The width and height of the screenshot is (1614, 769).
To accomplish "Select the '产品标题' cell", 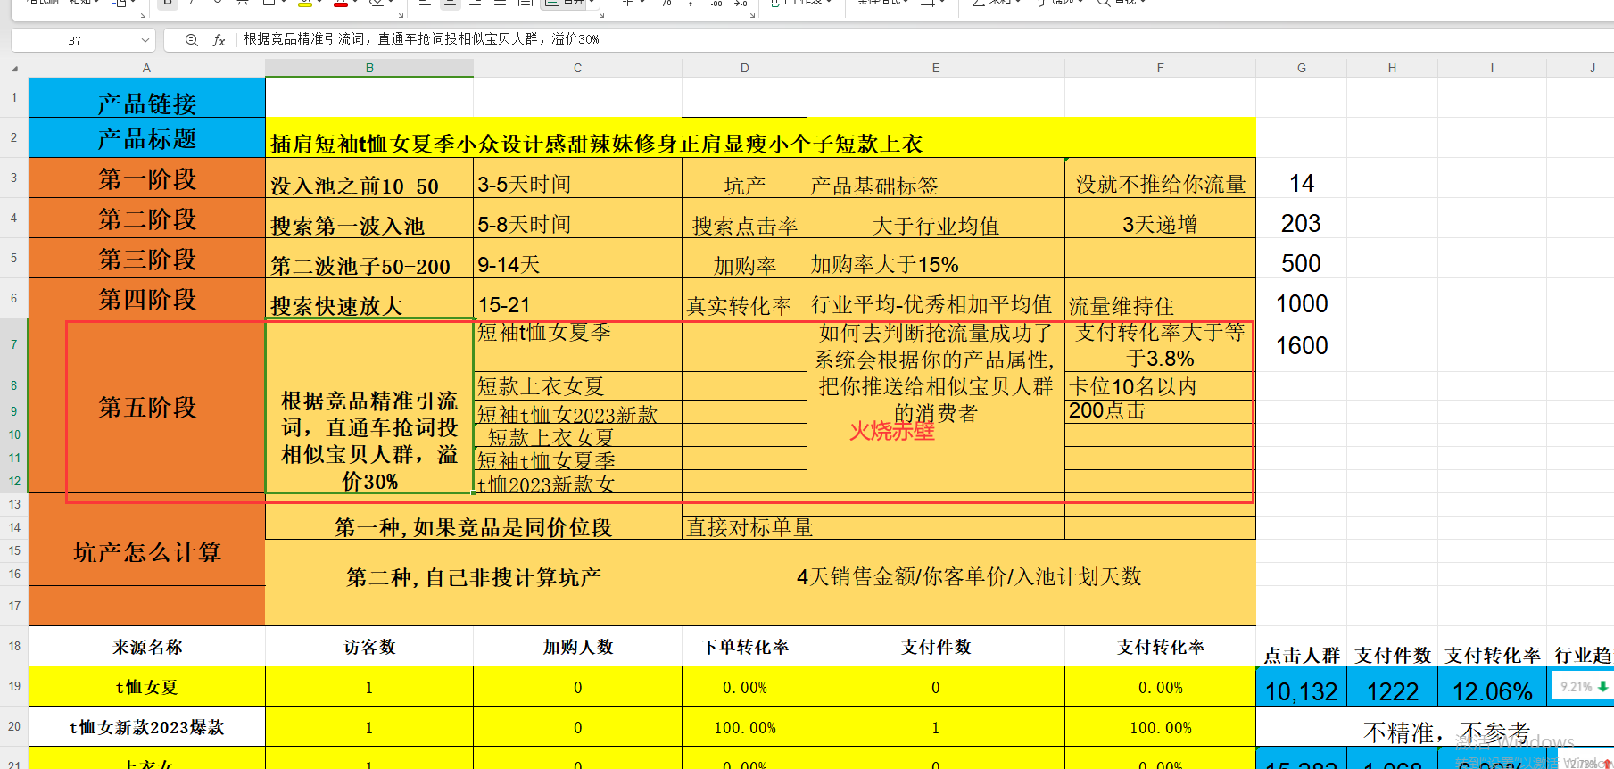I will 146,137.
